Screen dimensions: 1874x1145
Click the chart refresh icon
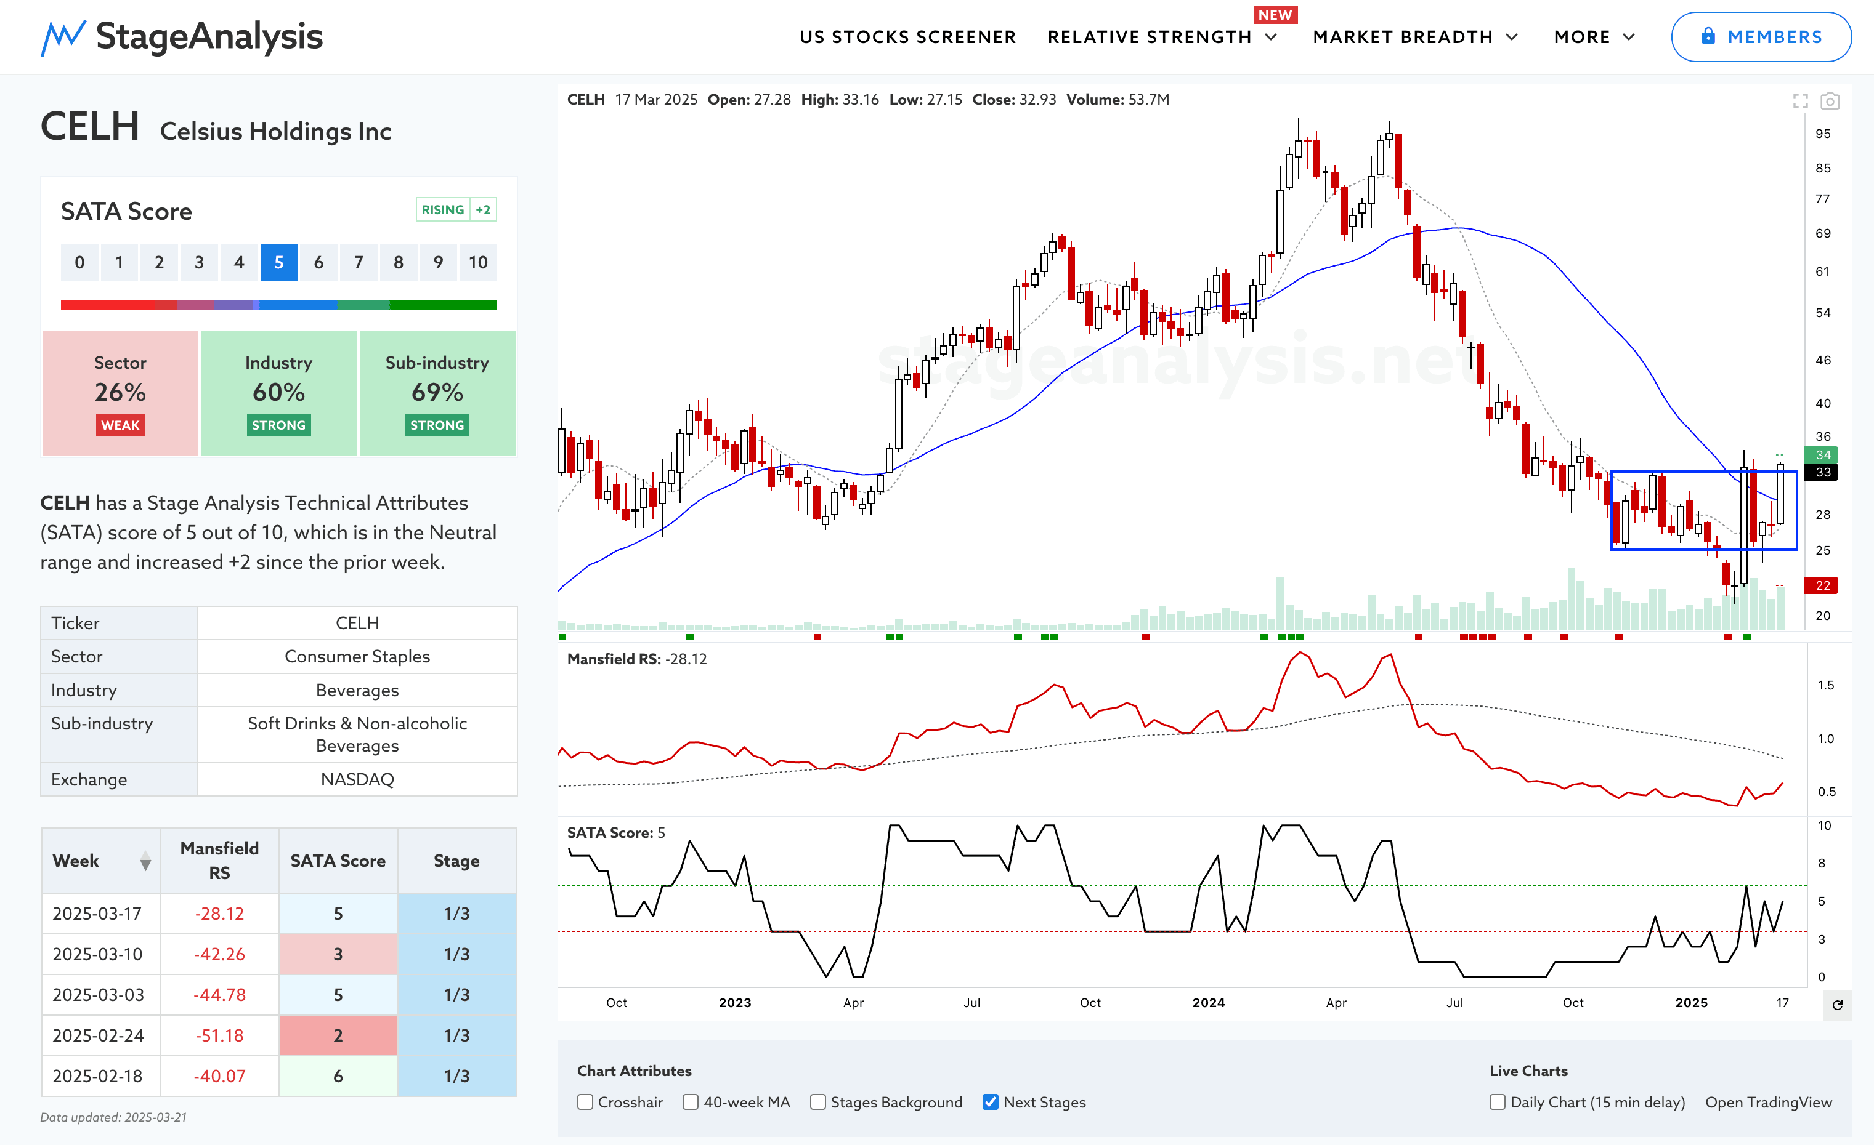pyautogui.click(x=1838, y=1005)
